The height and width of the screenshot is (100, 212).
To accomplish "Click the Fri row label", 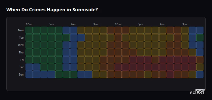I will click(22, 60).
